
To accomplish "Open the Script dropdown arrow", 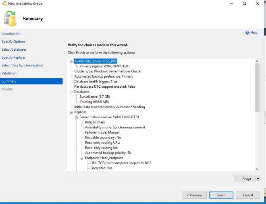I will click(x=258, y=179).
